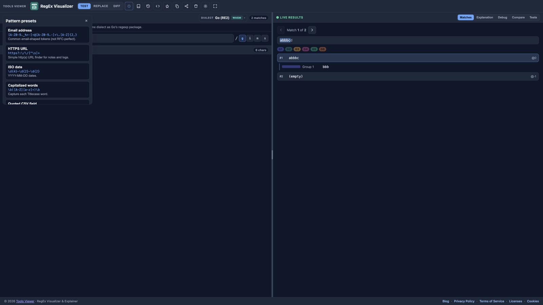Image resolution: width=543 pixels, height=305 pixels.
Task: Click the trash clear icon
Action: pos(196,6)
